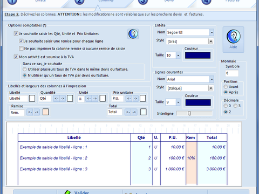Focus the Quantité field containing Qté
This screenshot has height=194, width=259.
click(45, 99)
